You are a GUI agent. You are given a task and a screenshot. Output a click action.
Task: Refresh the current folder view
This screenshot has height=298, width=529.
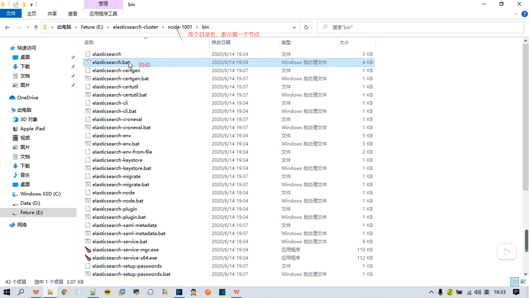(x=306, y=27)
